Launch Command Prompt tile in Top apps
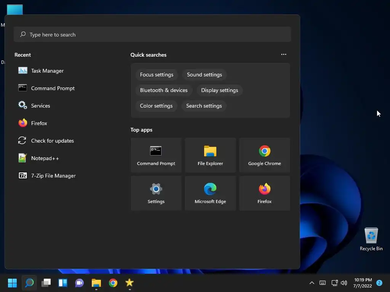Image resolution: width=390 pixels, height=292 pixels. pos(156,155)
